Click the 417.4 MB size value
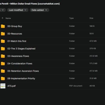105x105 pixels. 93,71
